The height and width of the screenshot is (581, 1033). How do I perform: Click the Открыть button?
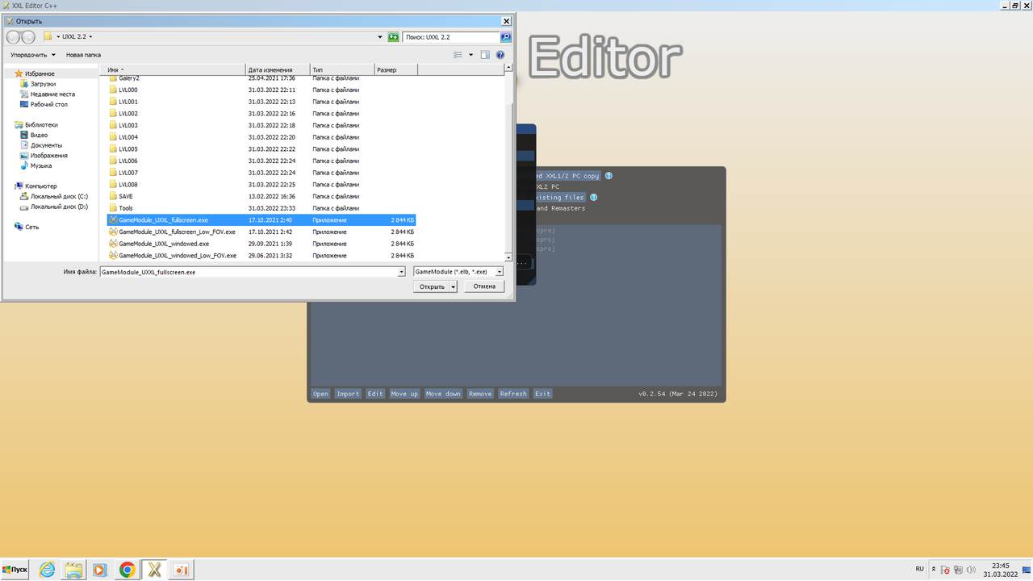tap(432, 286)
